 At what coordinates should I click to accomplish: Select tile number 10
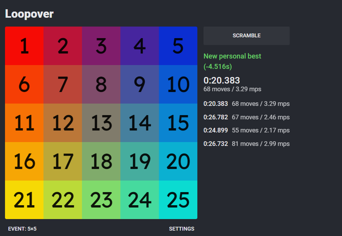(x=178, y=84)
